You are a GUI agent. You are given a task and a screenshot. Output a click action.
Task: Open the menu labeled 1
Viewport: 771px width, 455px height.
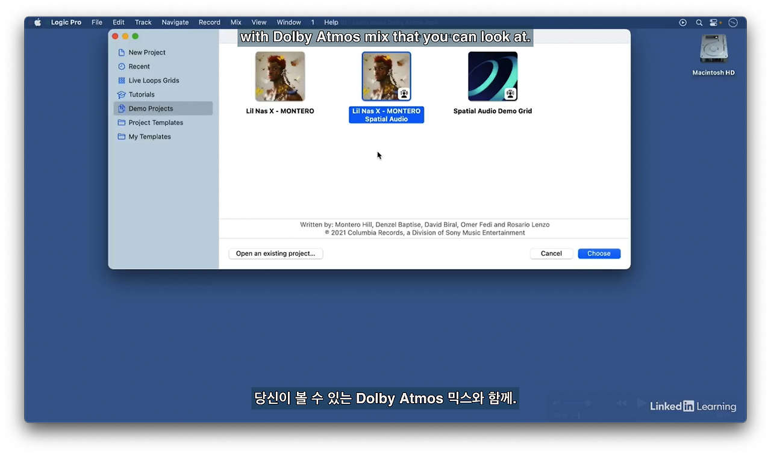tap(313, 22)
